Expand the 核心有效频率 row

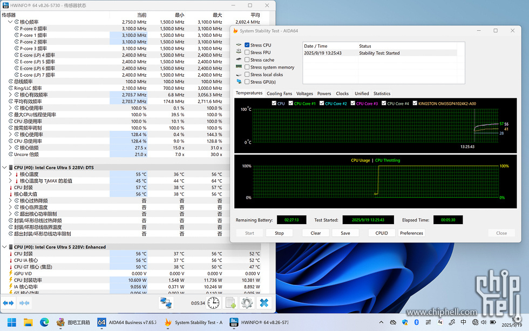pos(10,95)
